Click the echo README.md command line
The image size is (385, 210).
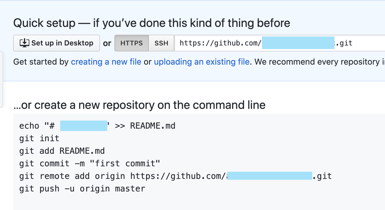coord(97,126)
